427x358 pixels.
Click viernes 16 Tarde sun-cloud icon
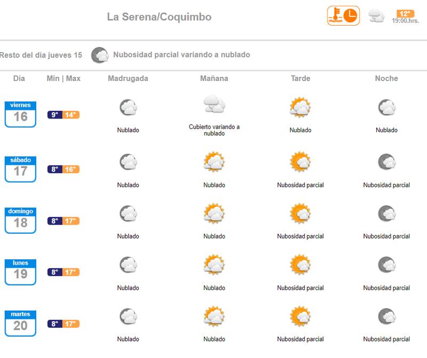coord(301,108)
